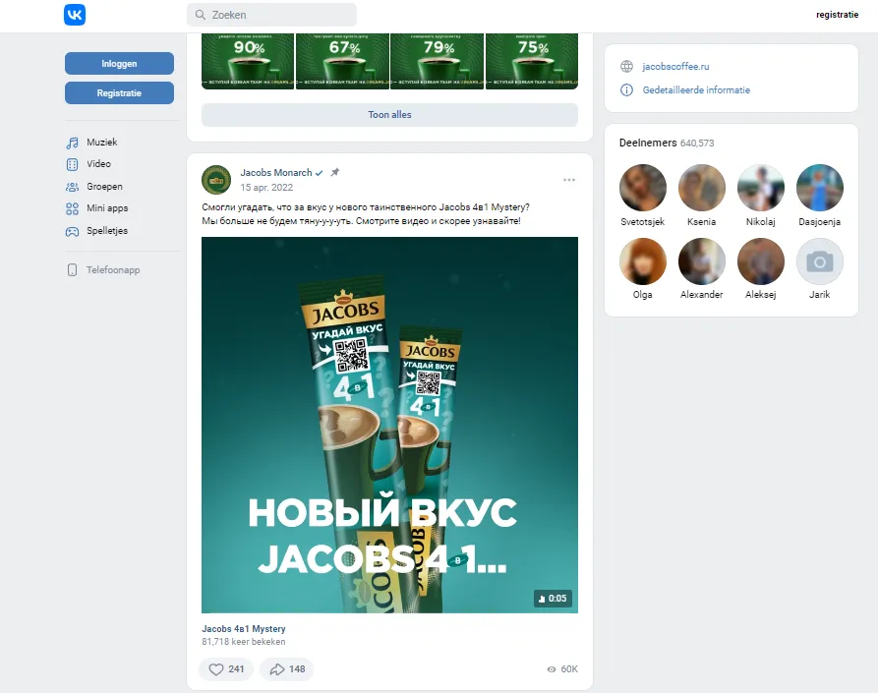
Task: Open the Video section in the sidebar
Action: (97, 164)
